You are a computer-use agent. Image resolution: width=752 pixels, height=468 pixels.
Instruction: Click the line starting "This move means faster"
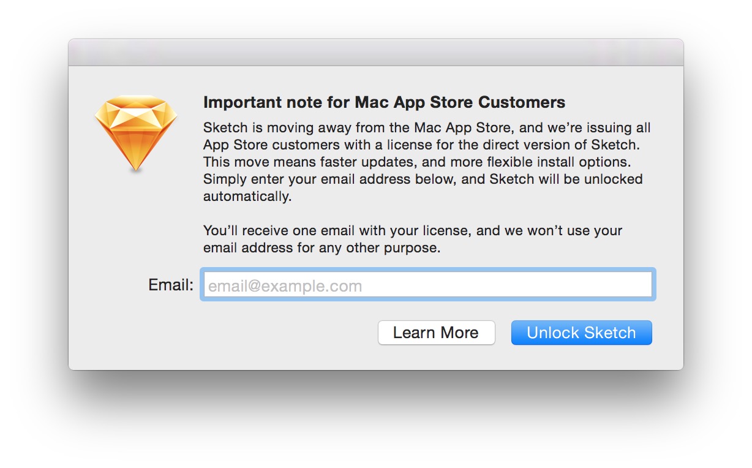(416, 162)
